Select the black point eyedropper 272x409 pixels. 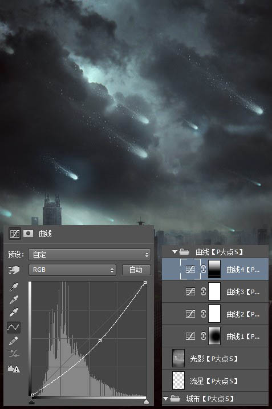pos(14,287)
